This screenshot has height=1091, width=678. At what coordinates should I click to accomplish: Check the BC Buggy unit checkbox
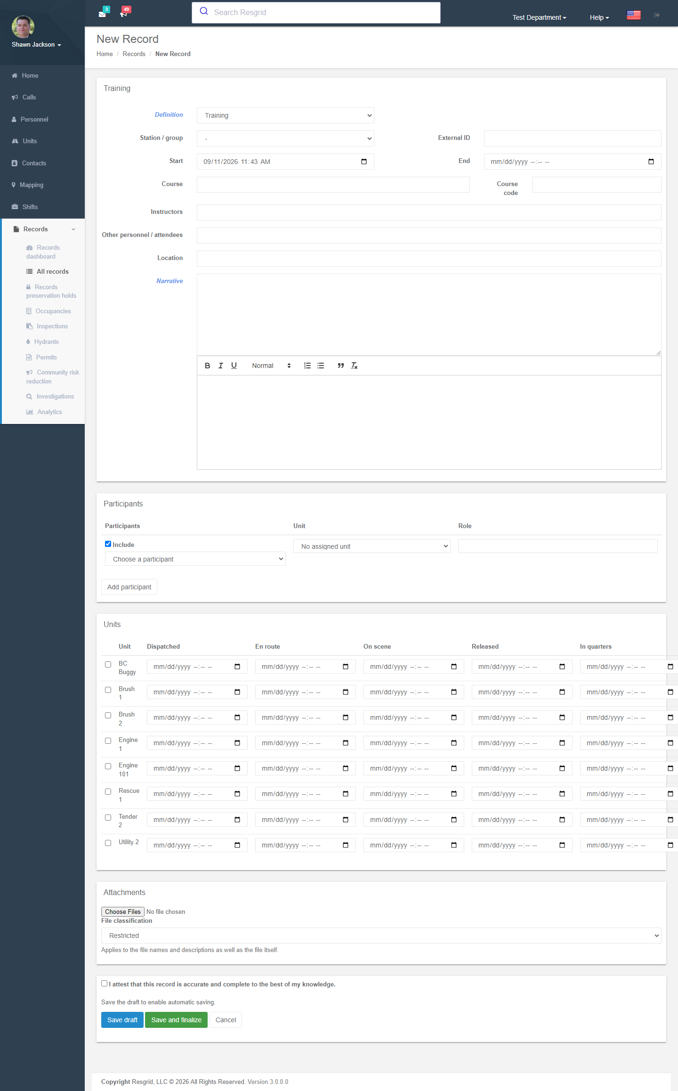pos(108,664)
